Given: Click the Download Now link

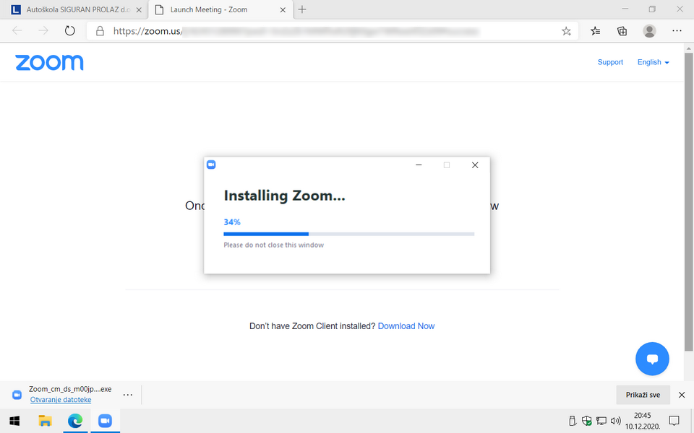Looking at the screenshot, I should click(x=406, y=326).
